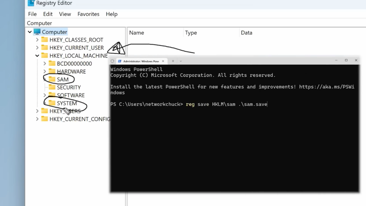Open the File menu in Registry Editor

[32, 14]
